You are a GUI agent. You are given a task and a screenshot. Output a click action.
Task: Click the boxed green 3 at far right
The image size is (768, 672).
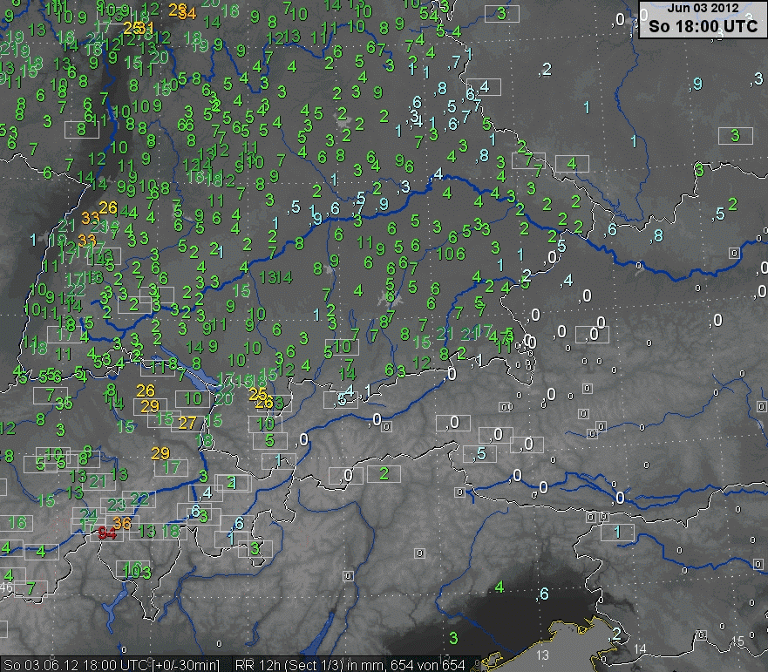[x=735, y=135]
